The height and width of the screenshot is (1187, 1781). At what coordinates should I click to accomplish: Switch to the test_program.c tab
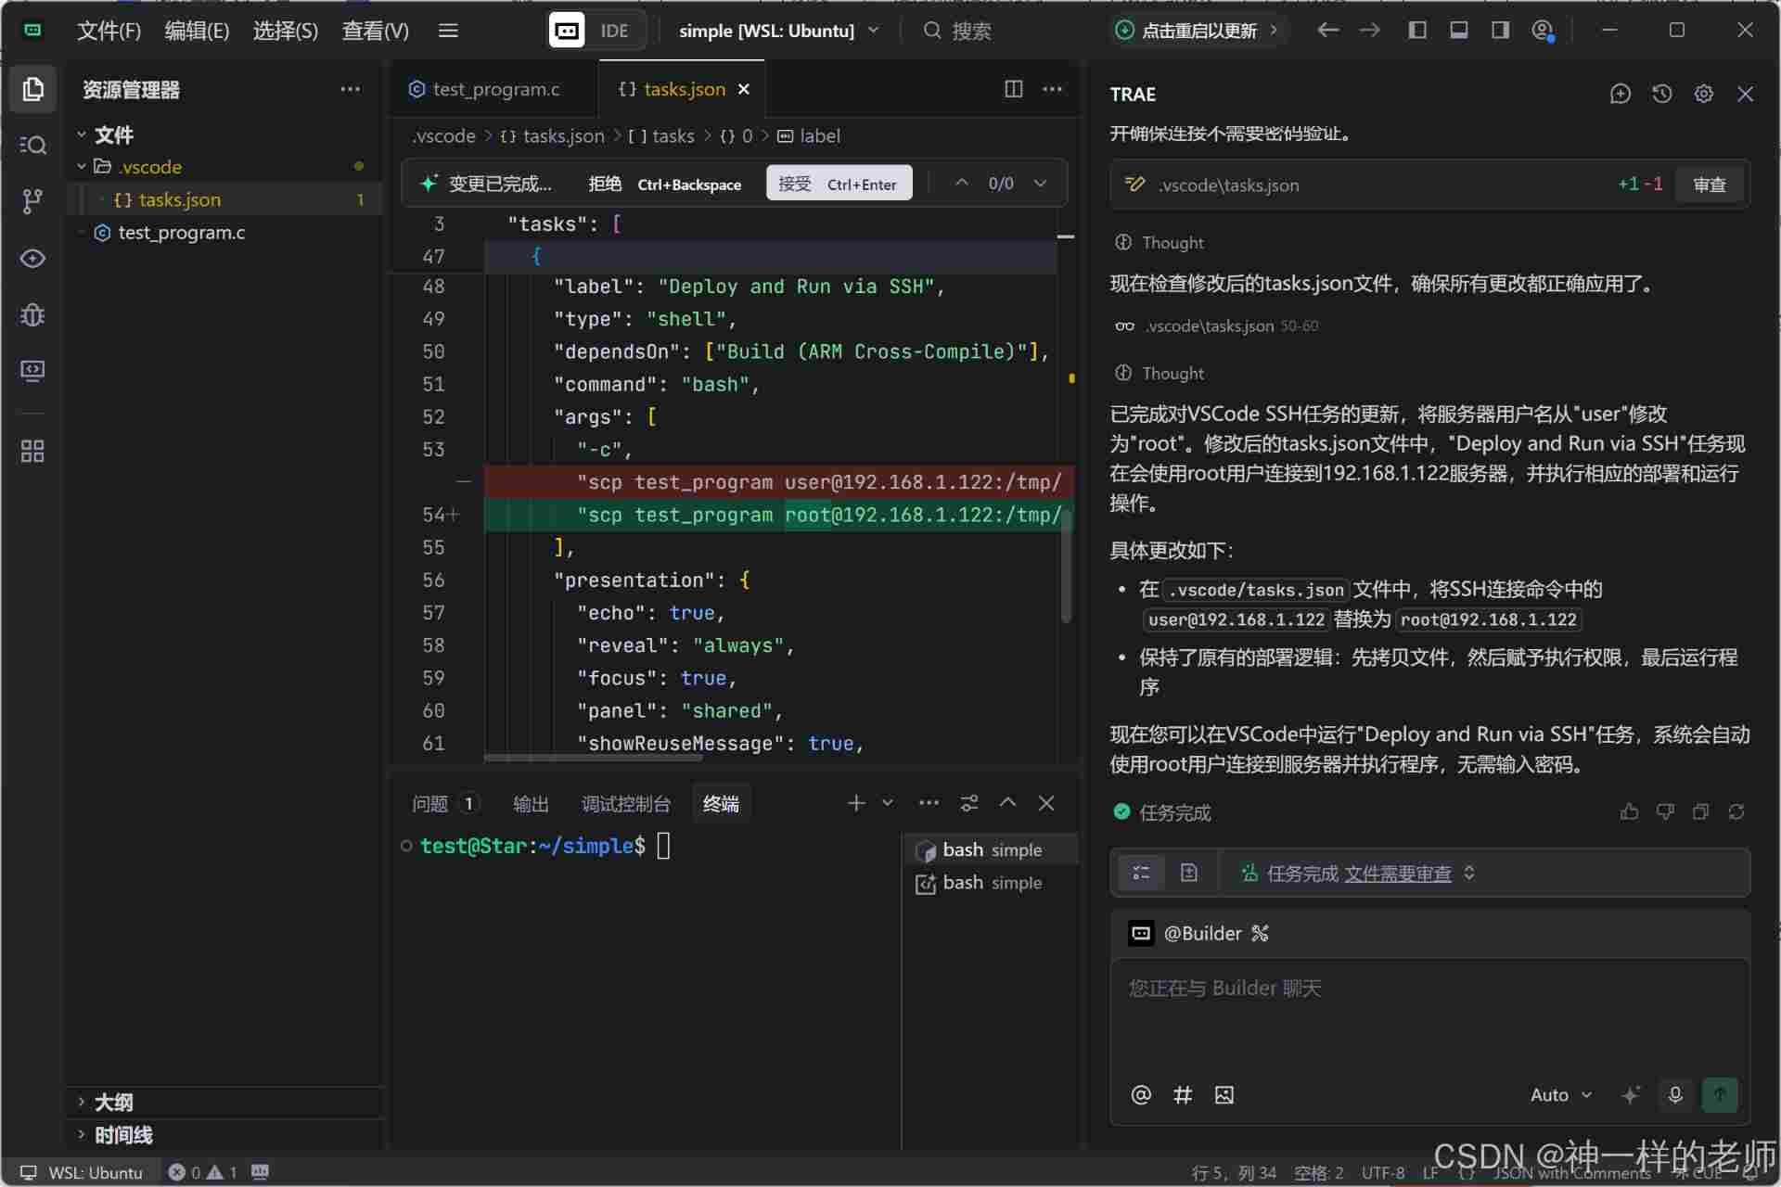(495, 89)
